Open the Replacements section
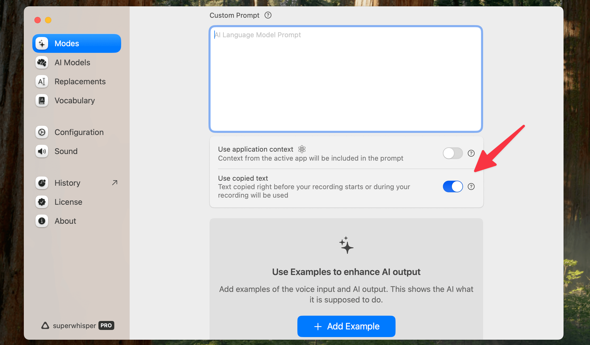Viewport: 590px width, 345px height. point(80,82)
